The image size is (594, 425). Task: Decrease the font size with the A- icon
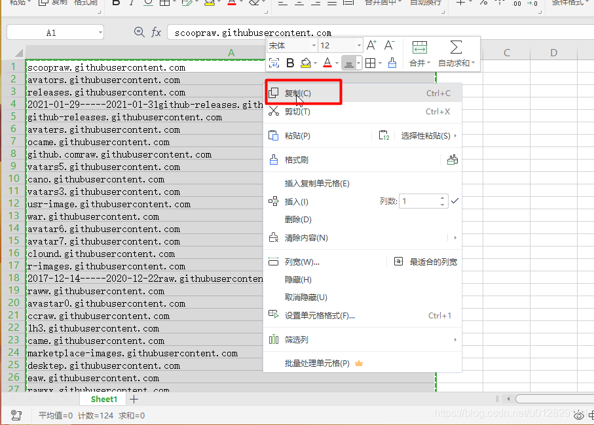[389, 45]
